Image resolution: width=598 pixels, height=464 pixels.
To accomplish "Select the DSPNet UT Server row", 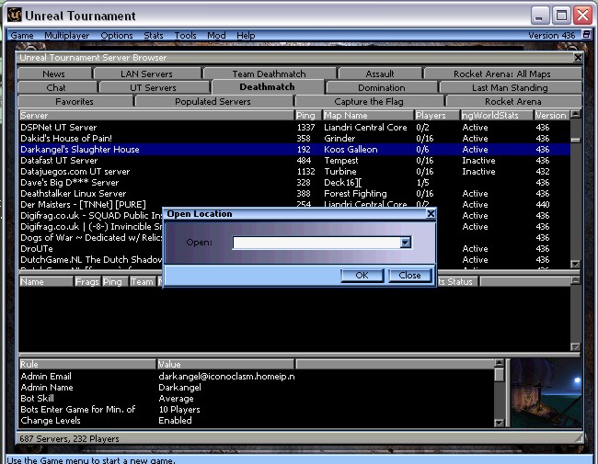I will coord(294,127).
